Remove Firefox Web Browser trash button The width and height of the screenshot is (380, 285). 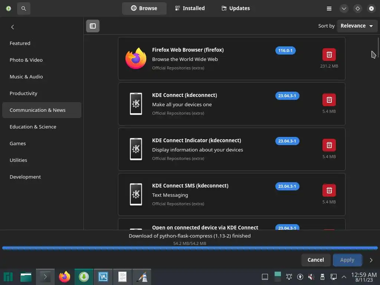click(x=329, y=55)
